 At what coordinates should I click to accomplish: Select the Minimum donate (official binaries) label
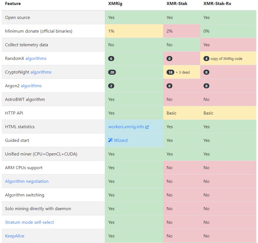[39, 31]
